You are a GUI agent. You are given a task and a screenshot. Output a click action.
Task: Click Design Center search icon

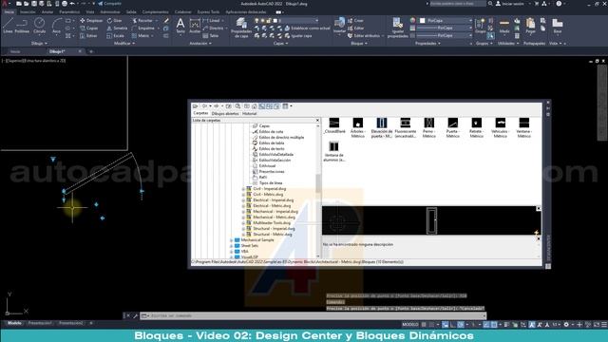(x=237, y=106)
